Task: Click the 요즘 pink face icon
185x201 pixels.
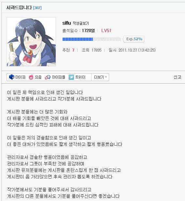Action: click(31, 77)
